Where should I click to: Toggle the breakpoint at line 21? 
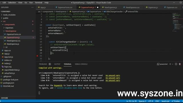coord(37,56)
